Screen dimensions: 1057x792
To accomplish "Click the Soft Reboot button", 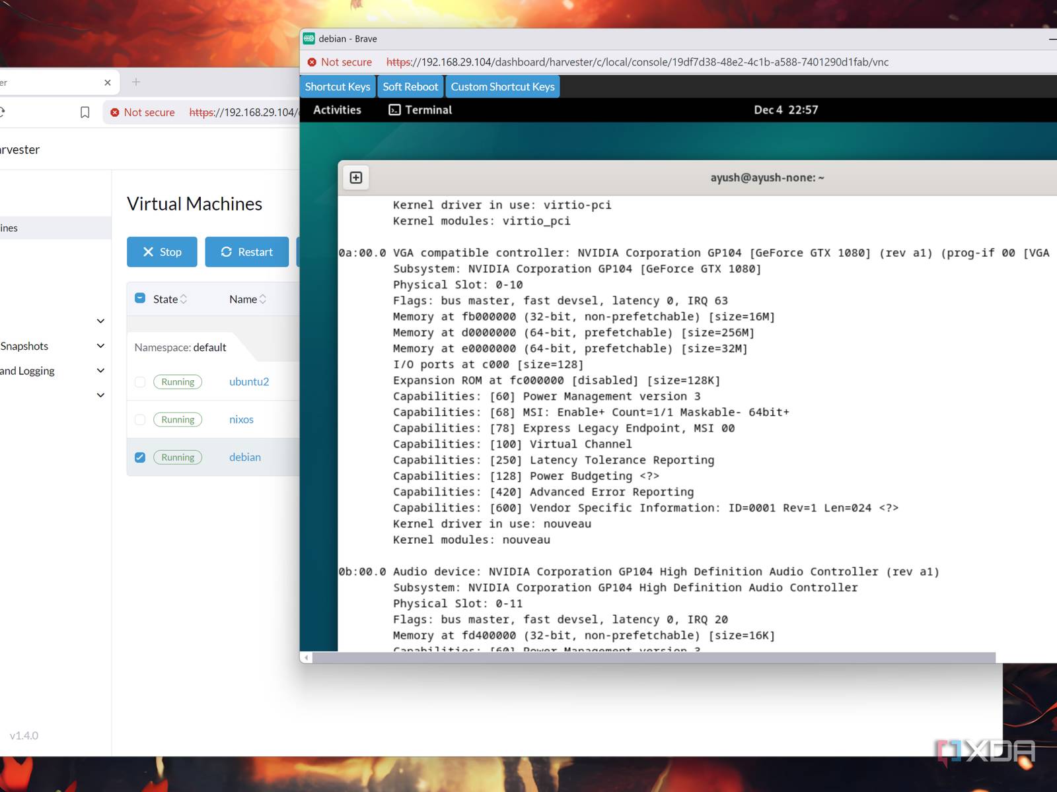I will click(x=410, y=86).
